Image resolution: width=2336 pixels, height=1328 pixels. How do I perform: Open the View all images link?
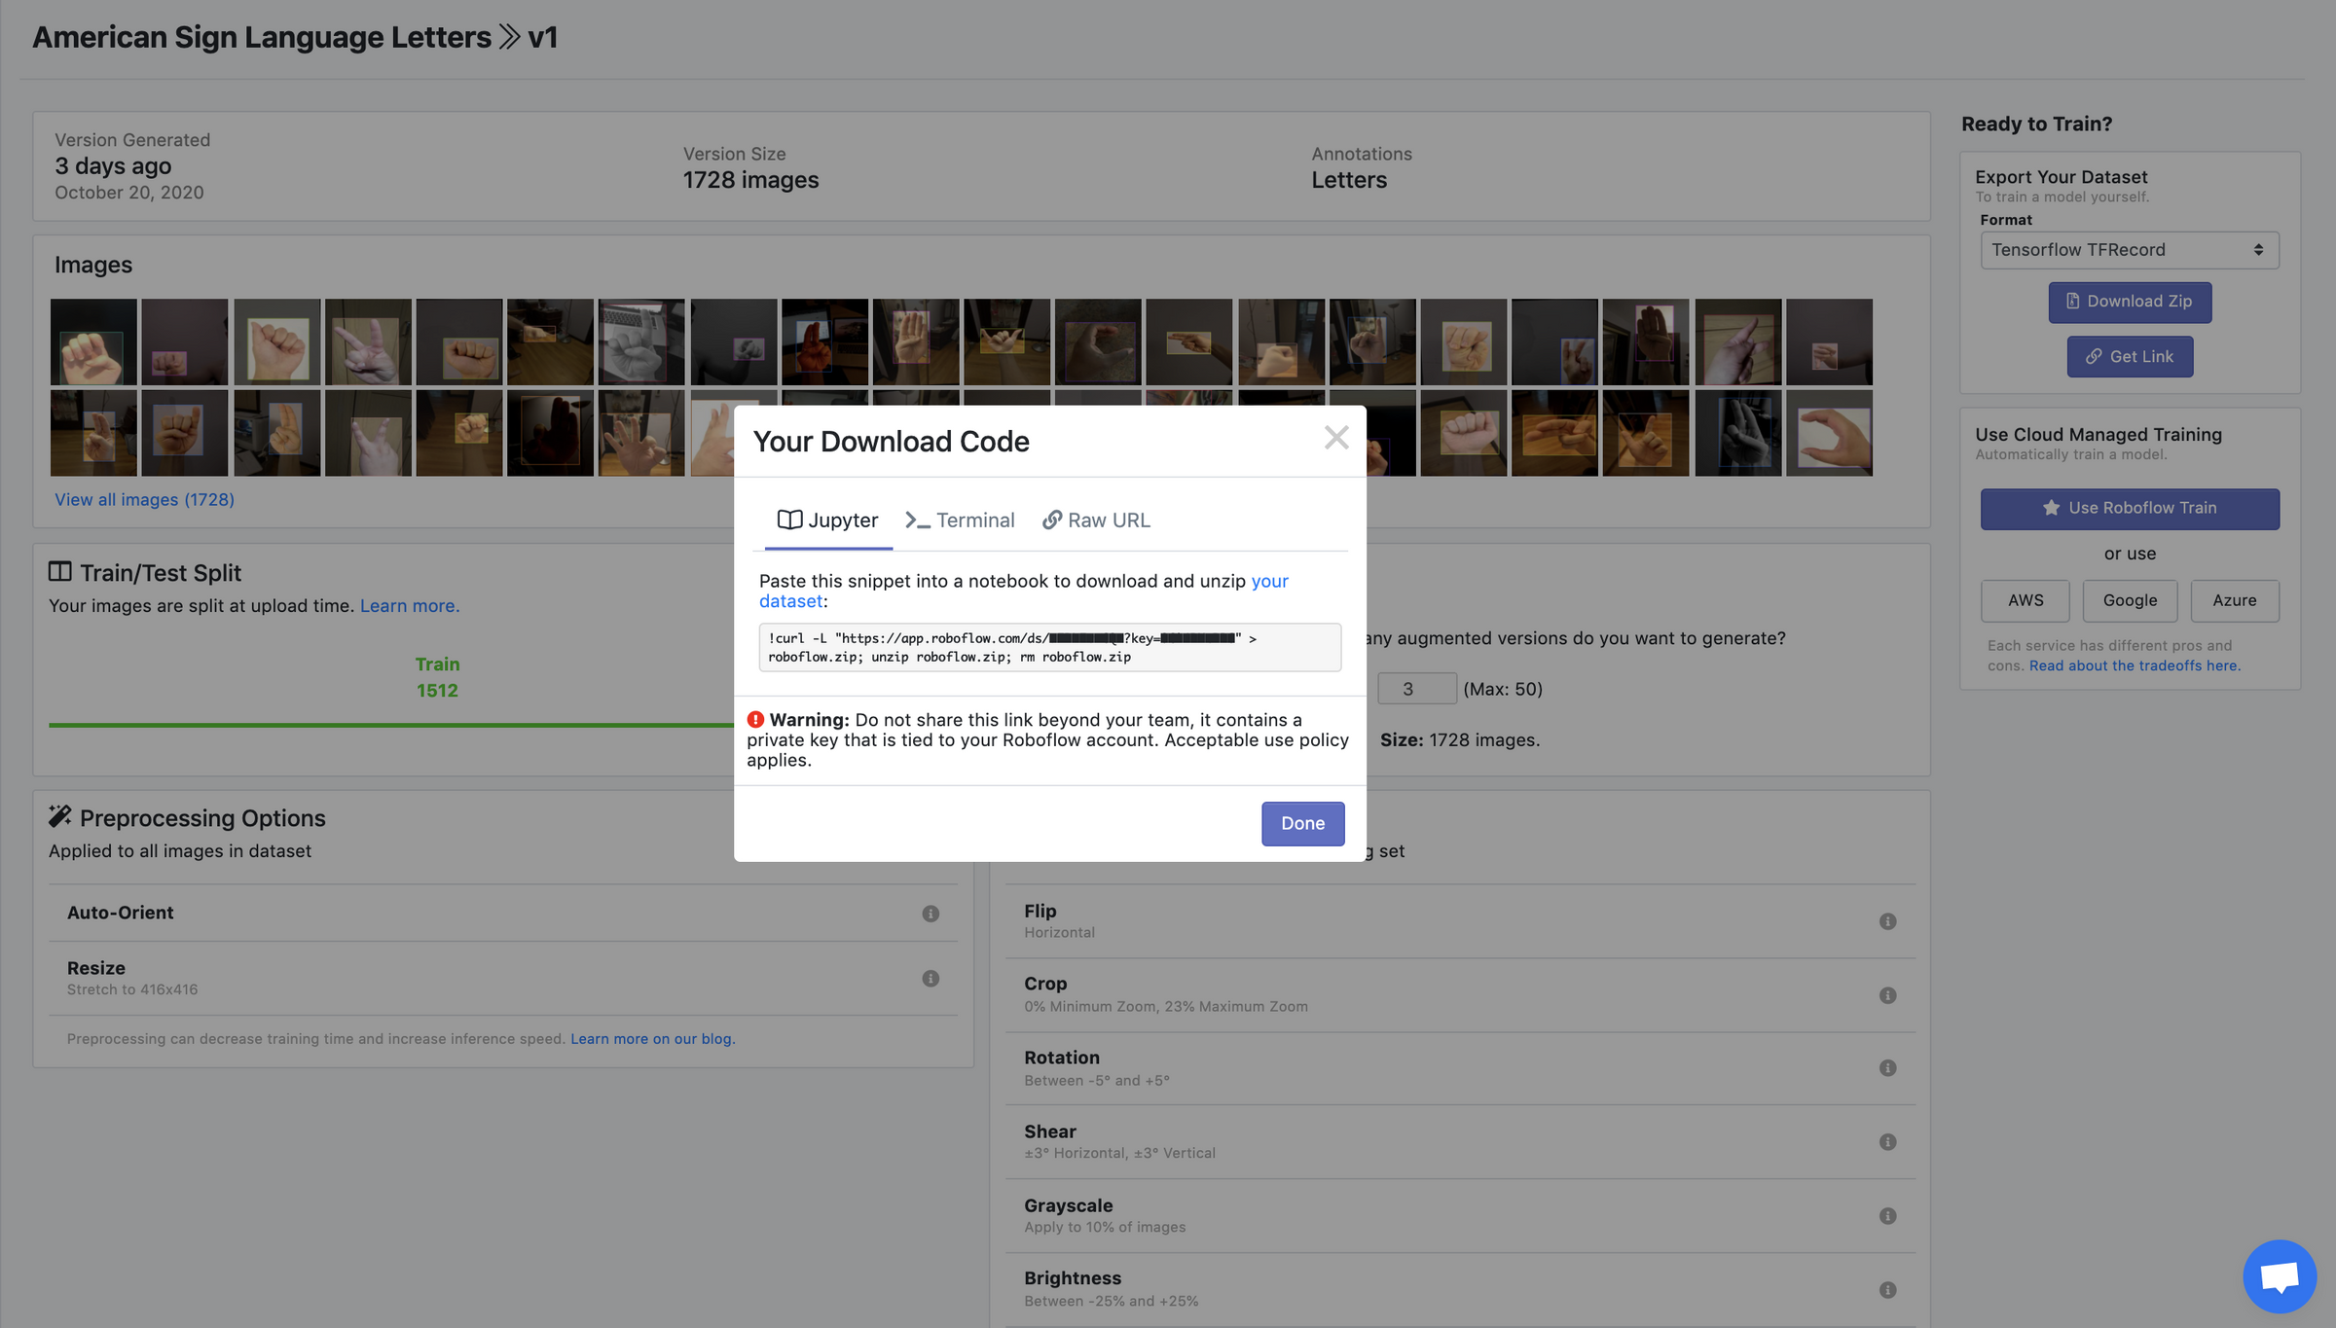click(143, 499)
